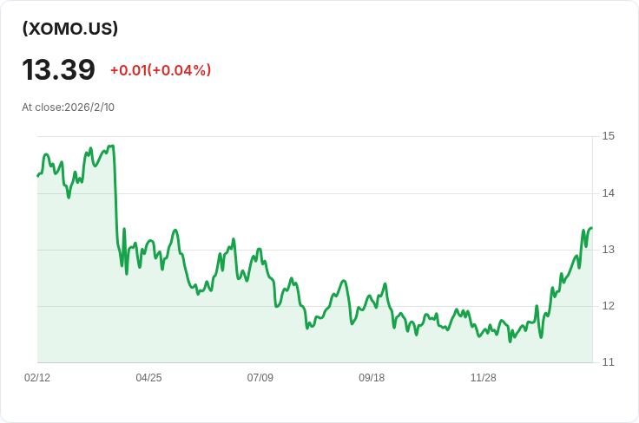This screenshot has width=639, height=423.
Task: Click the 09/18 date axis label
Action: tap(372, 378)
